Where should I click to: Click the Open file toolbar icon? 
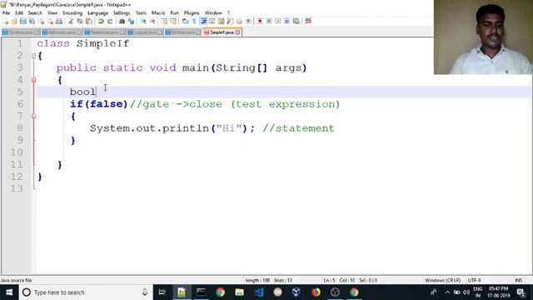pos(14,21)
